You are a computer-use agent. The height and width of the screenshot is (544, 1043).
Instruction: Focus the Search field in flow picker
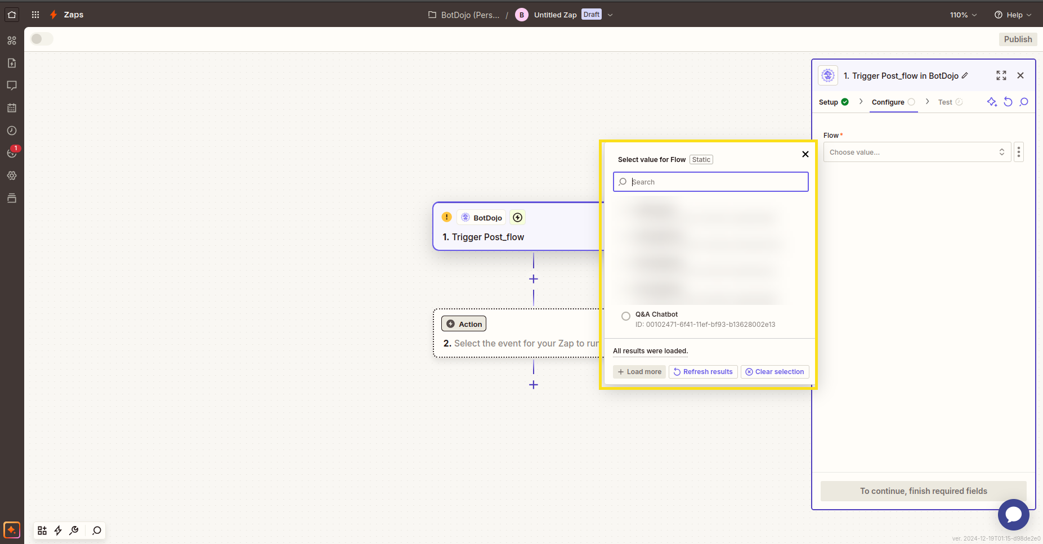[x=711, y=182]
